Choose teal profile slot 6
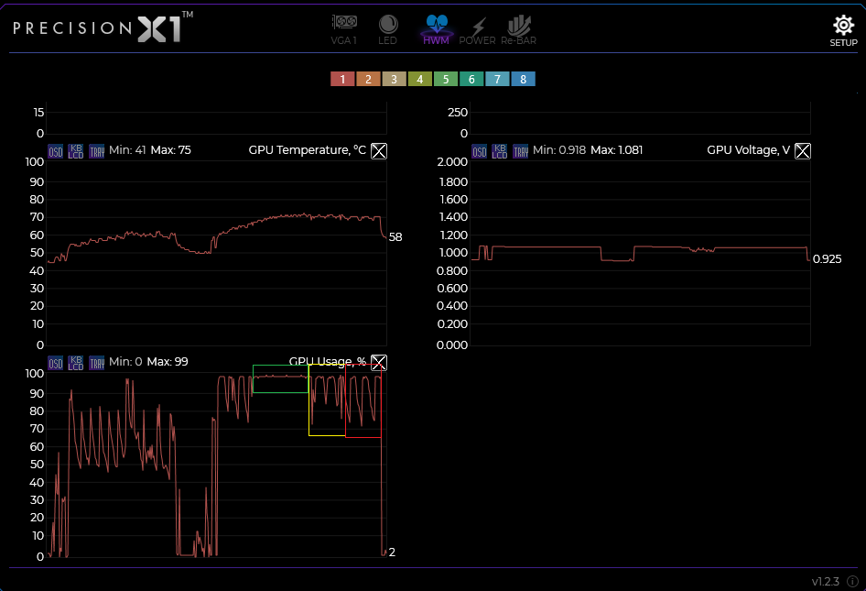Screen dimensions: 866x591 click(x=471, y=79)
